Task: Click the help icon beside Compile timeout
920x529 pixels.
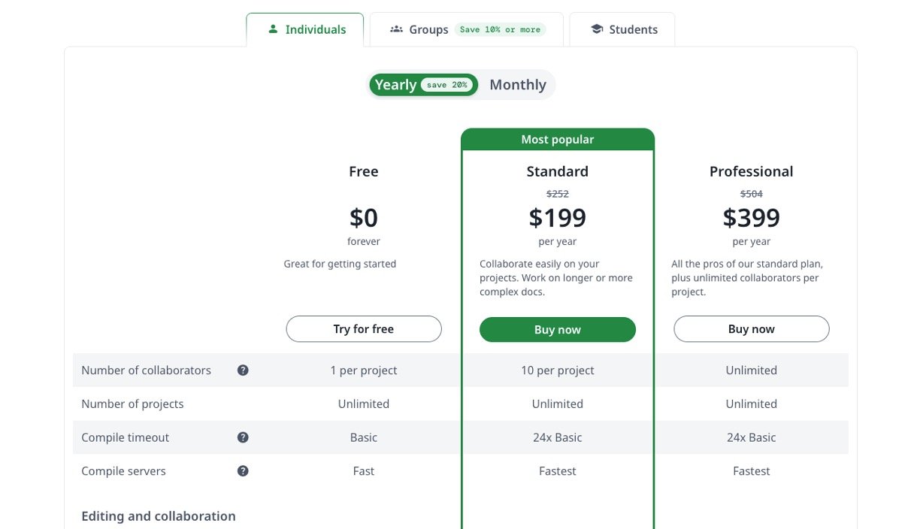Action: point(243,437)
